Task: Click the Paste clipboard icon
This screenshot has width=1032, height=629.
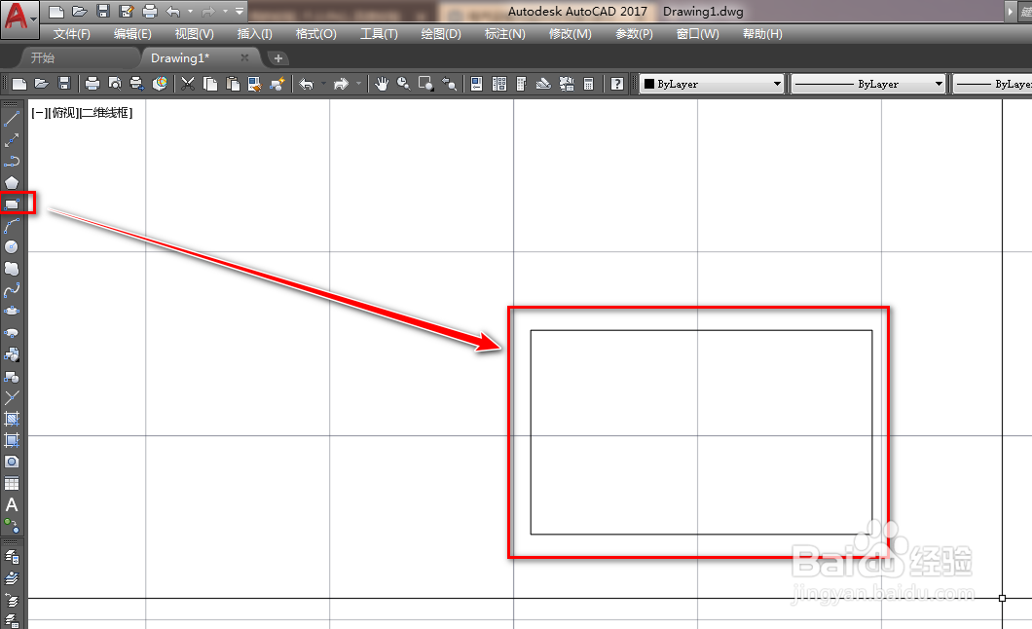Action: [233, 84]
